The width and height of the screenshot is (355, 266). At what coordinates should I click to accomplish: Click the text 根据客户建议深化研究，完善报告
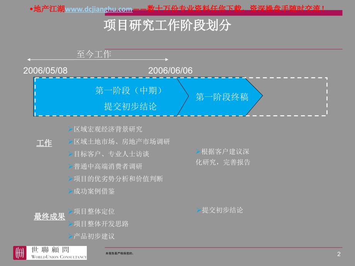click(223, 157)
